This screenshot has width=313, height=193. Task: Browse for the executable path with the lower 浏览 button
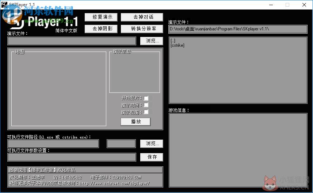coord(152,144)
